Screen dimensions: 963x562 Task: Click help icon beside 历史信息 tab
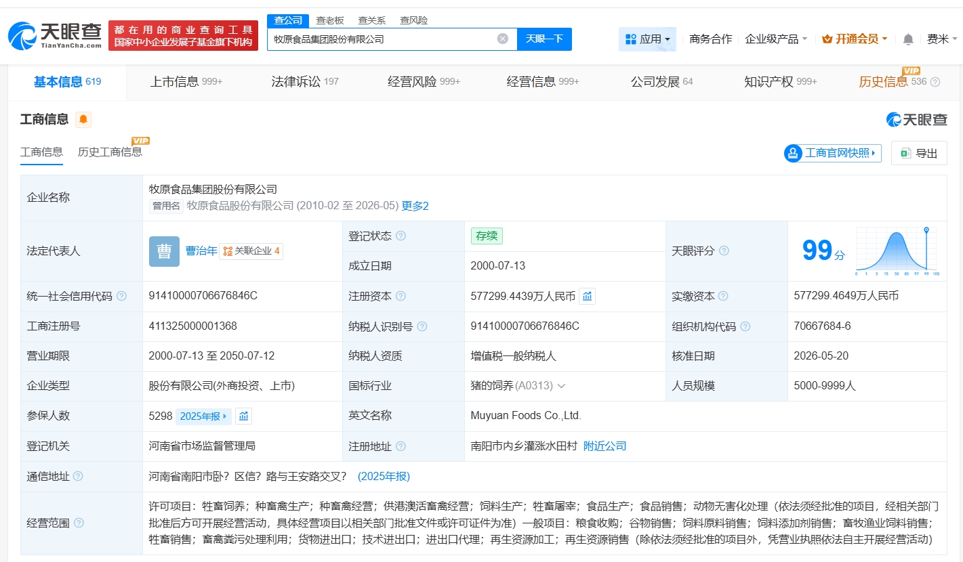pos(935,82)
